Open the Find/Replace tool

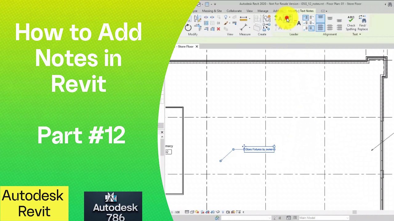point(363,23)
